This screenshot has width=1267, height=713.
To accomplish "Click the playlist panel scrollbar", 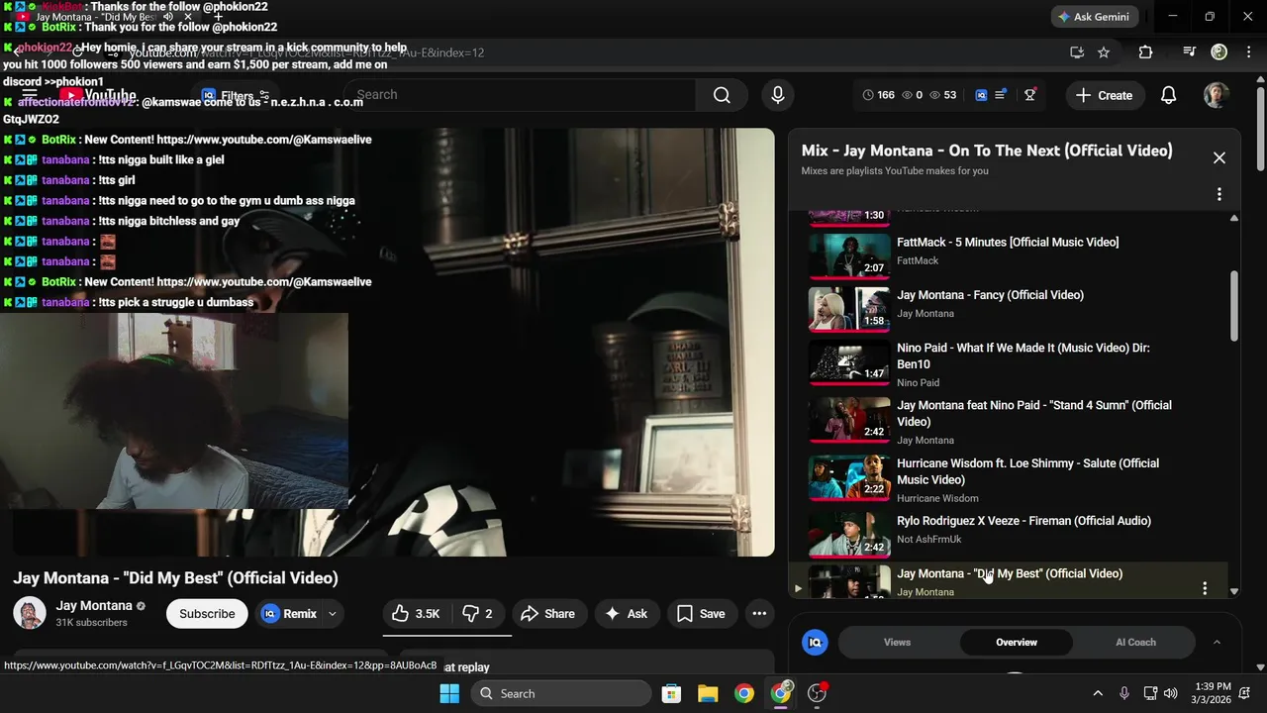I will [x=1233, y=306].
